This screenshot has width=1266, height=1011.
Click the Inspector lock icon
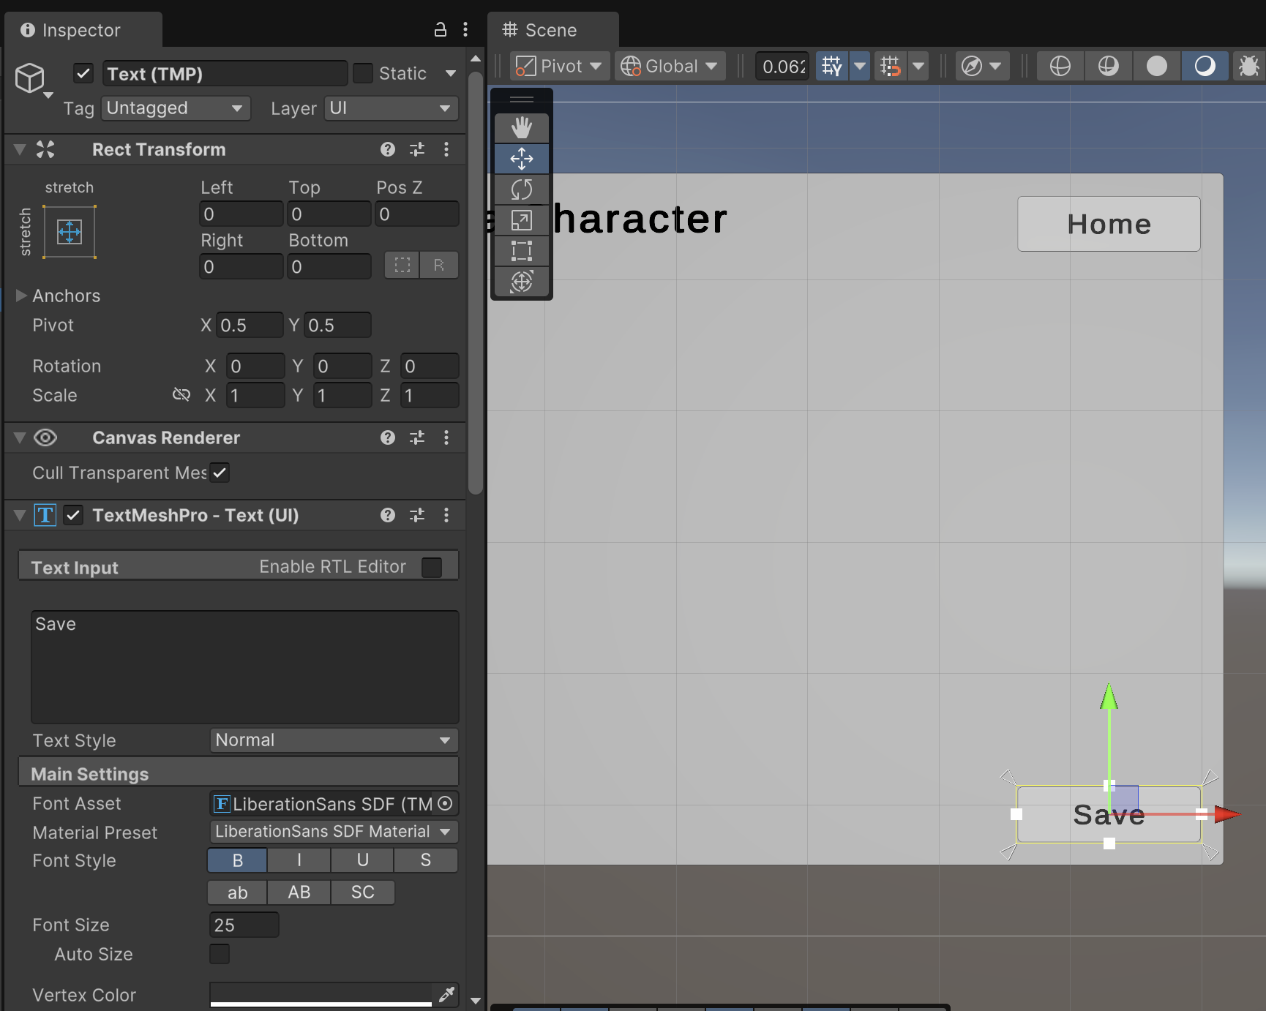(440, 30)
